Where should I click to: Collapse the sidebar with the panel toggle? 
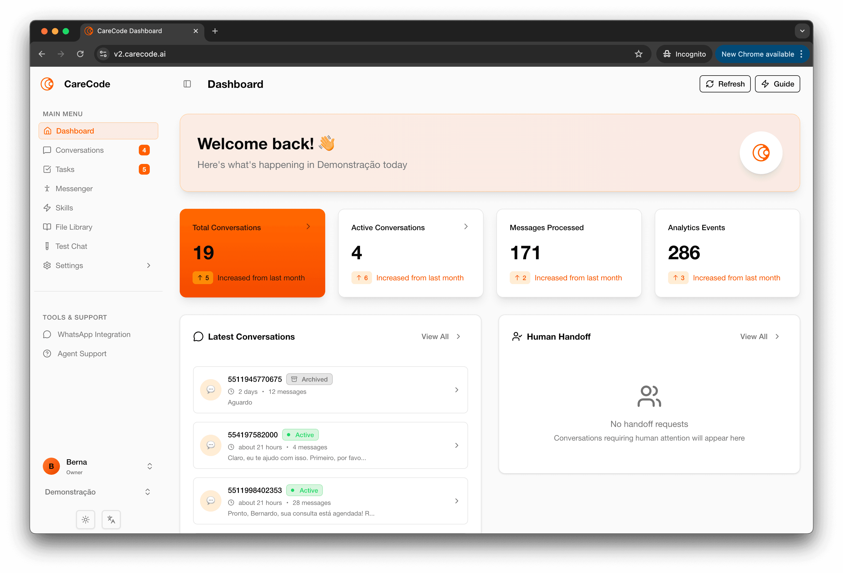pos(187,84)
